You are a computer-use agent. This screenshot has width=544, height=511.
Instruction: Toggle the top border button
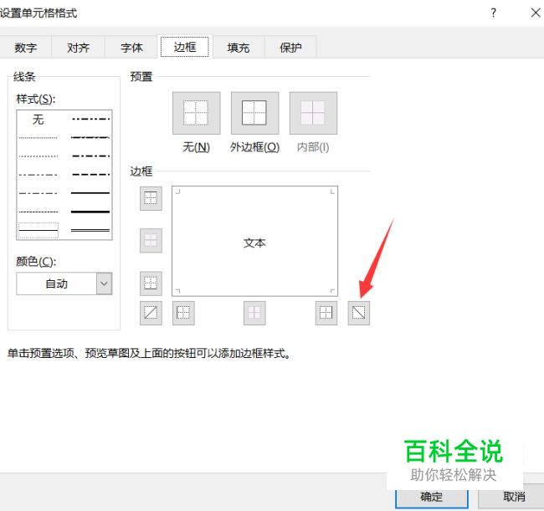tap(151, 198)
